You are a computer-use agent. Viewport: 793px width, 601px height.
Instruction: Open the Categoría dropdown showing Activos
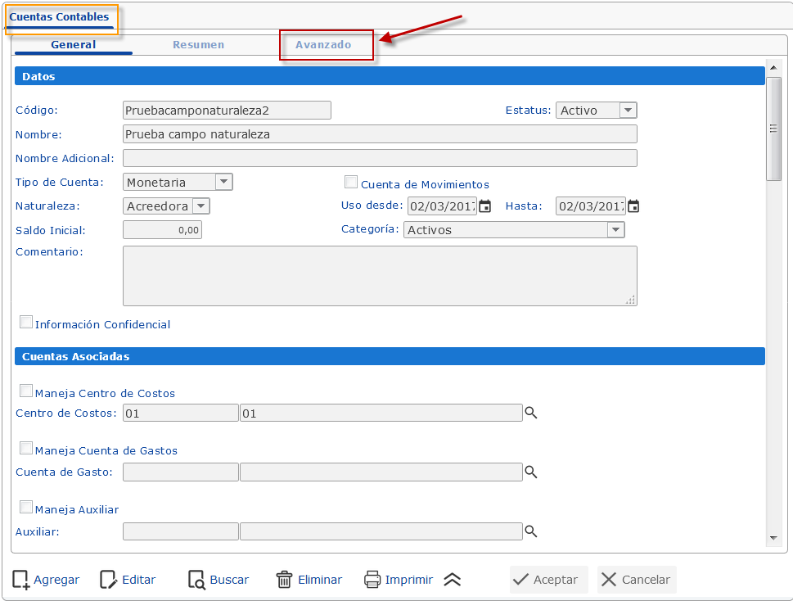(616, 230)
